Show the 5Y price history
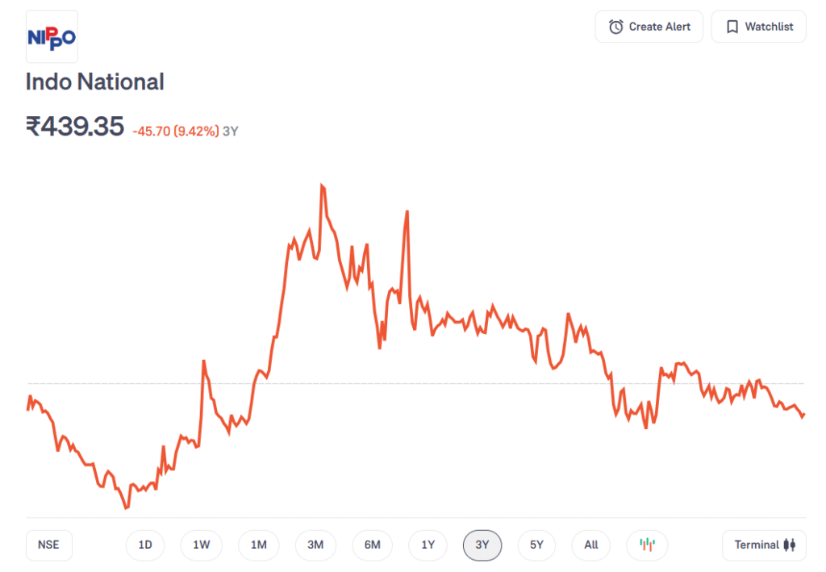 pyautogui.click(x=536, y=545)
